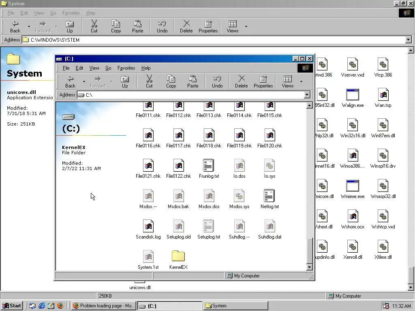Select File0121.chk file

[x=148, y=169]
